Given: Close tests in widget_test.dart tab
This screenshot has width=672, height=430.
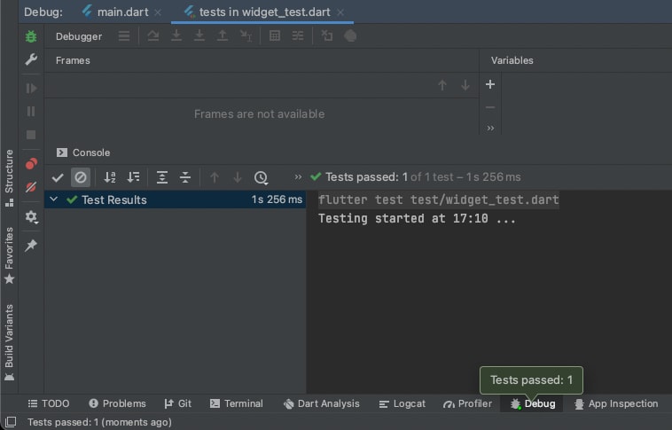Looking at the screenshot, I should tap(340, 12).
